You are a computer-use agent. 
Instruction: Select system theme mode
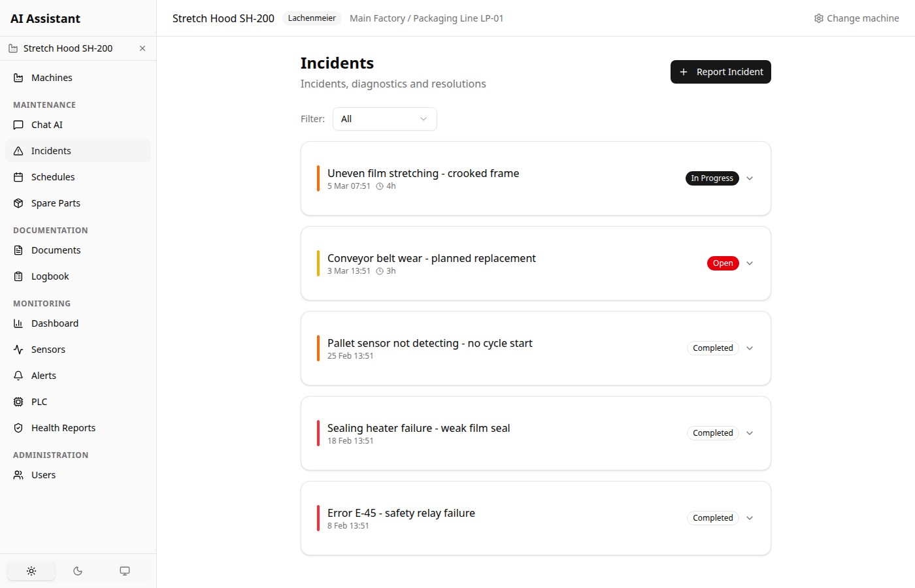pos(125,570)
